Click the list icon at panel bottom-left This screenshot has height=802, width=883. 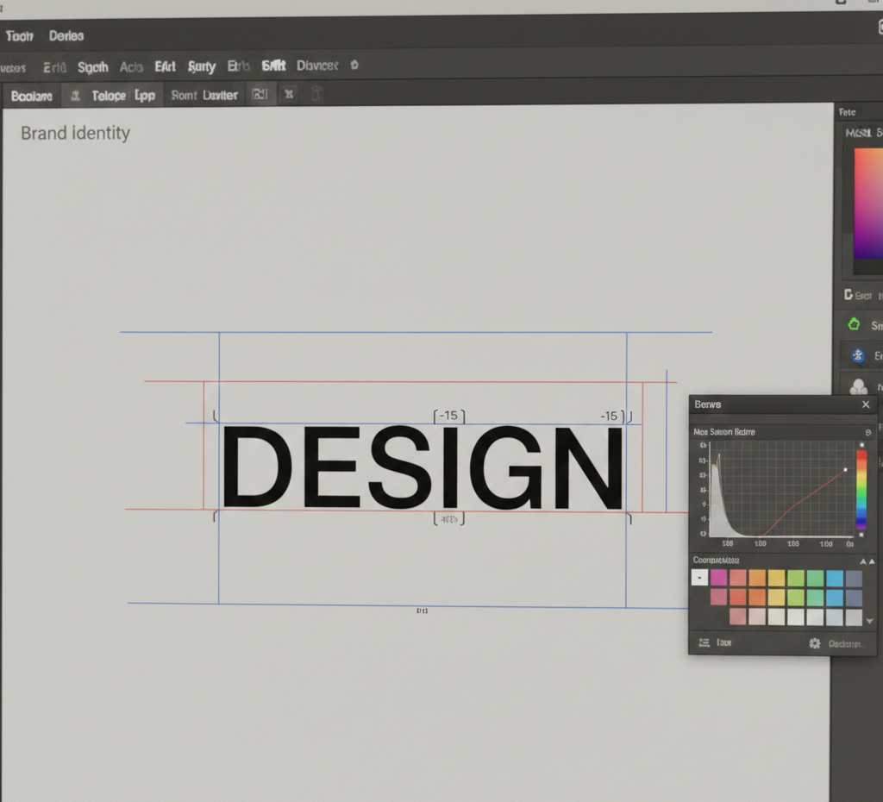click(x=704, y=643)
